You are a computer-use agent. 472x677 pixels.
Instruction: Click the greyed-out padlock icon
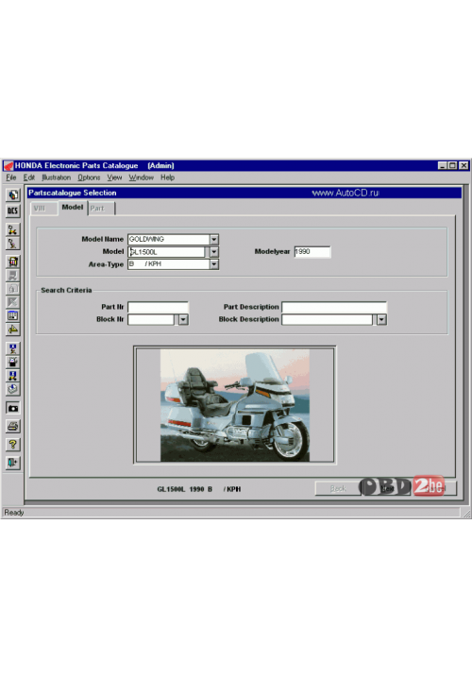[x=12, y=288]
